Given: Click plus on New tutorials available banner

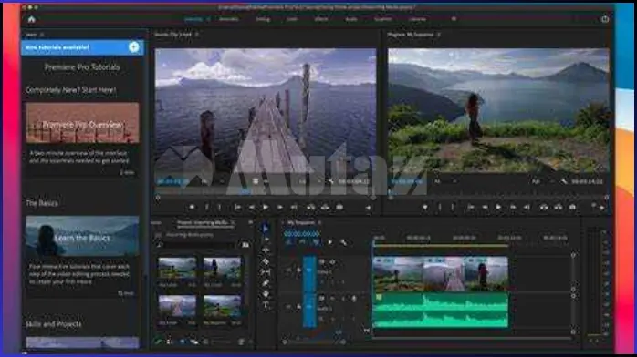Looking at the screenshot, I should 133,47.
